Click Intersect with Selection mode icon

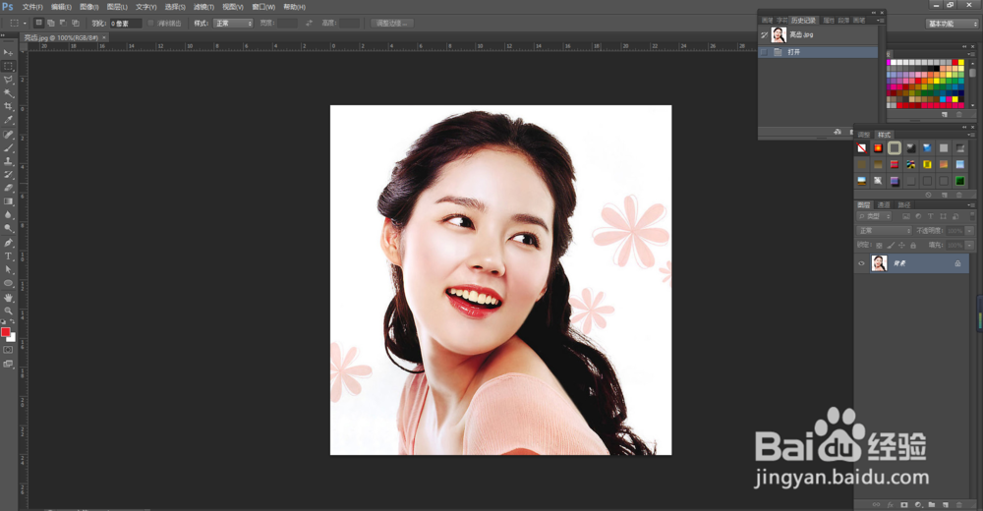coord(76,24)
